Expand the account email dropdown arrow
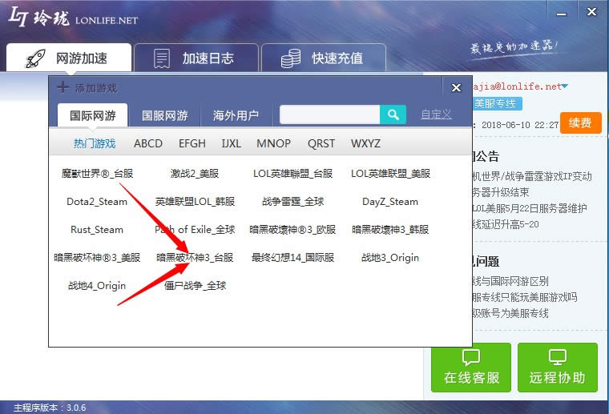609x414 pixels. coord(565,86)
